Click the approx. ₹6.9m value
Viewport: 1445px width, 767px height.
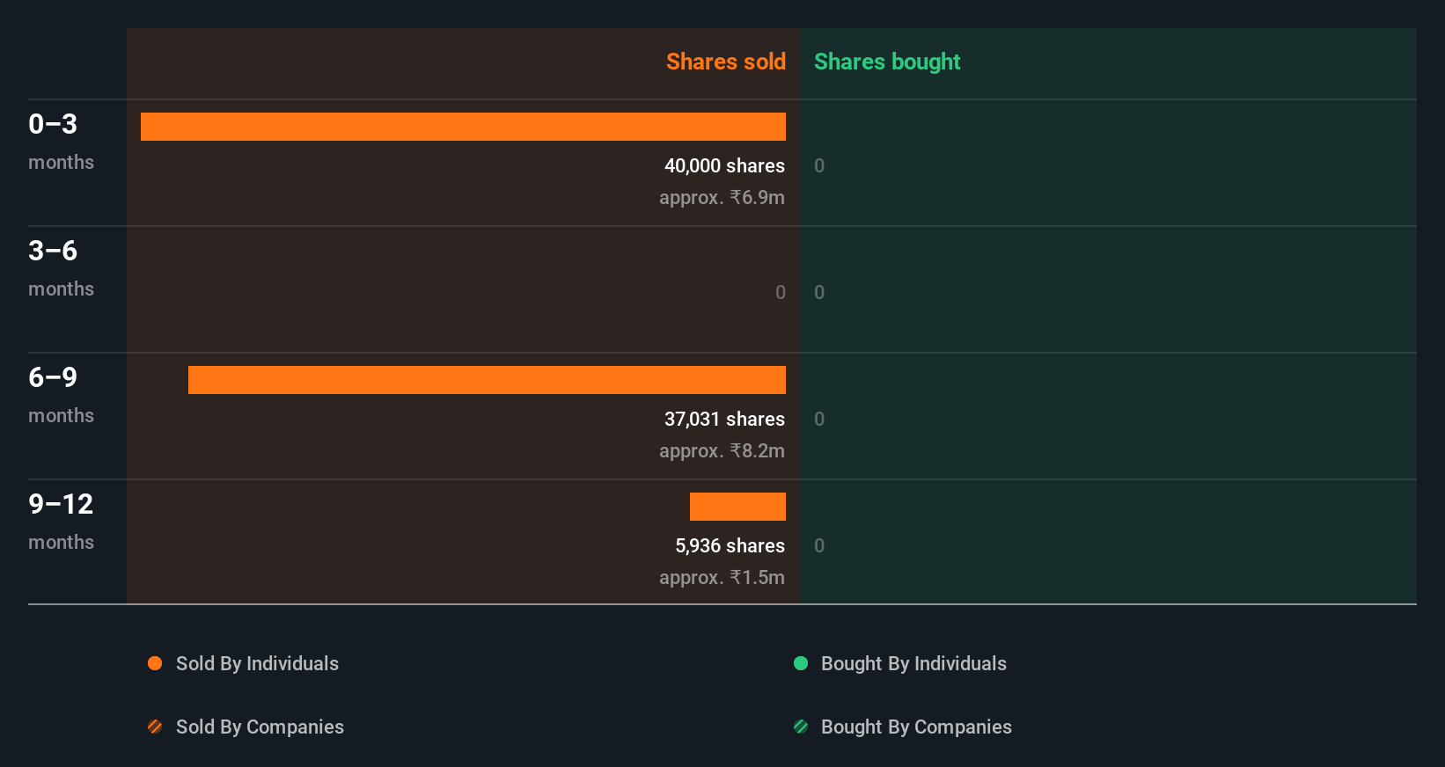(x=722, y=197)
